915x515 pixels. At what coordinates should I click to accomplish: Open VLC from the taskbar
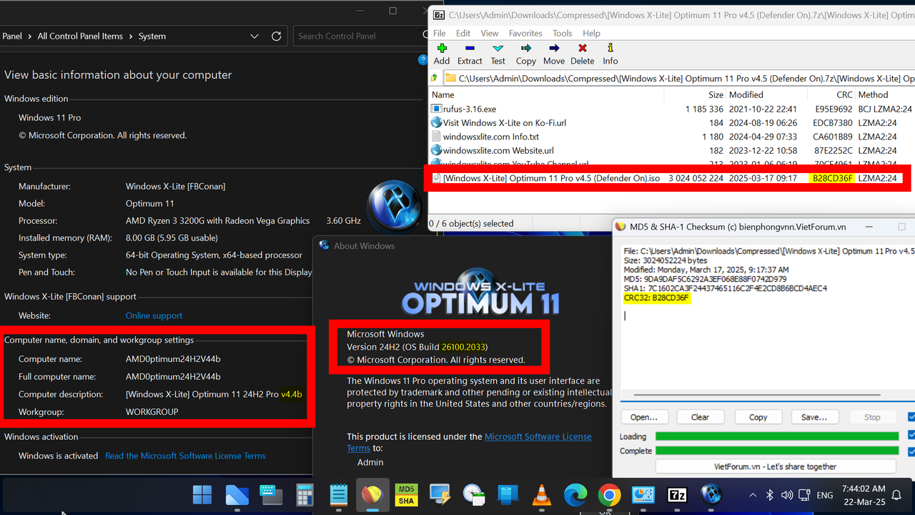(x=541, y=494)
